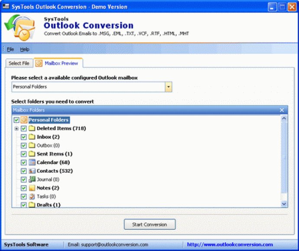Image resolution: width=299 pixels, height=251 pixels.
Task: Click the folder list scrollbar thumb
Action: coord(284,157)
